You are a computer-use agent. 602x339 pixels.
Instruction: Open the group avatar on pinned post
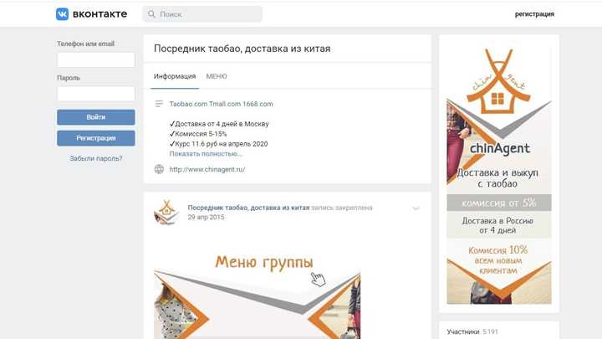(166, 212)
